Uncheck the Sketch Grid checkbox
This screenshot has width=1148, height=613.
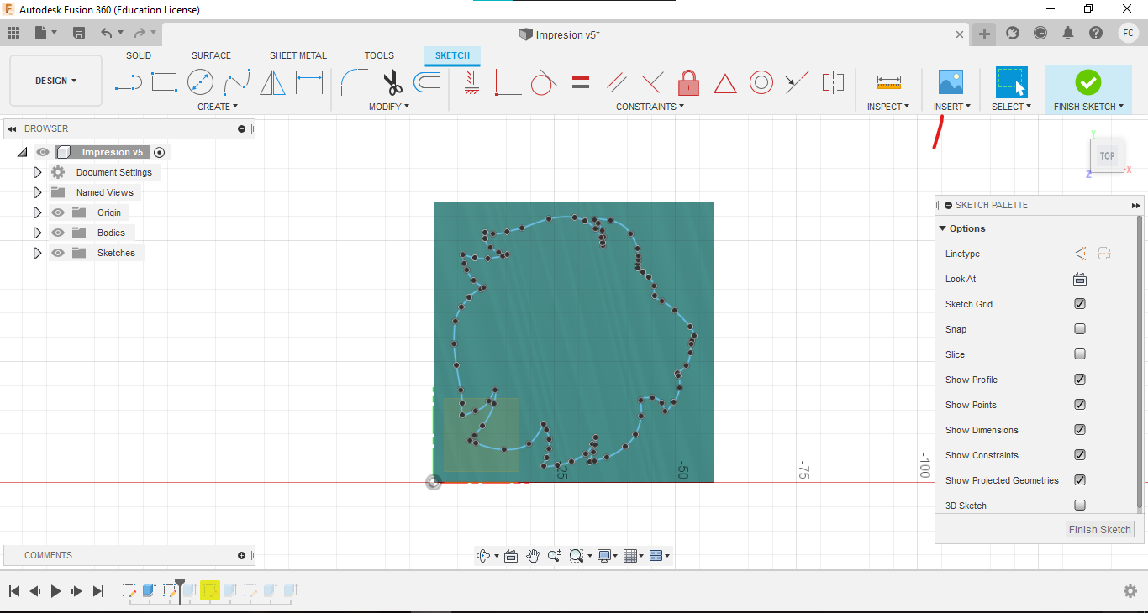coord(1080,304)
